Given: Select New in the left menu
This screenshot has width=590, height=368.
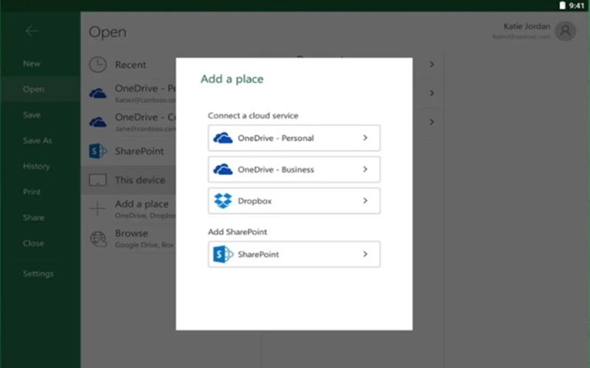Looking at the screenshot, I should (32, 63).
